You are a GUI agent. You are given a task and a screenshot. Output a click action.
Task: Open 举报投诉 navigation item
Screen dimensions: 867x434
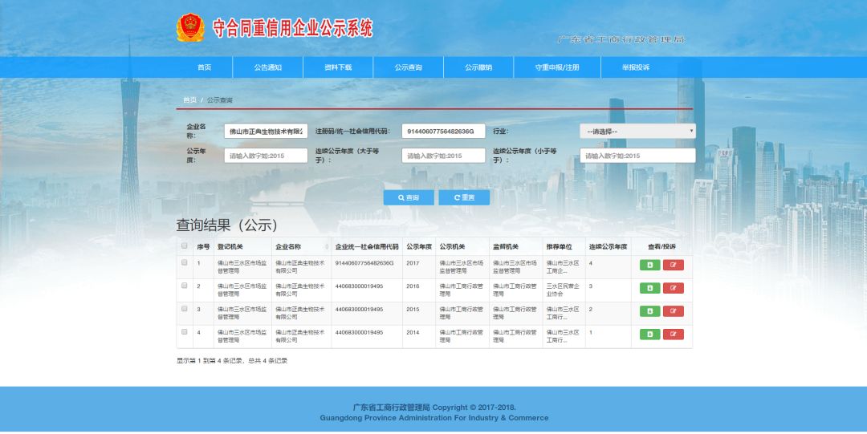pos(636,67)
